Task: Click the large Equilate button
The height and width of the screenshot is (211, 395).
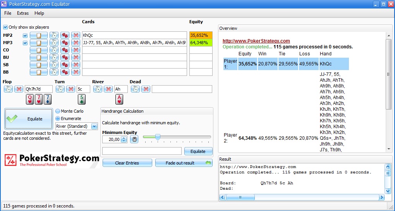Action: click(29, 119)
